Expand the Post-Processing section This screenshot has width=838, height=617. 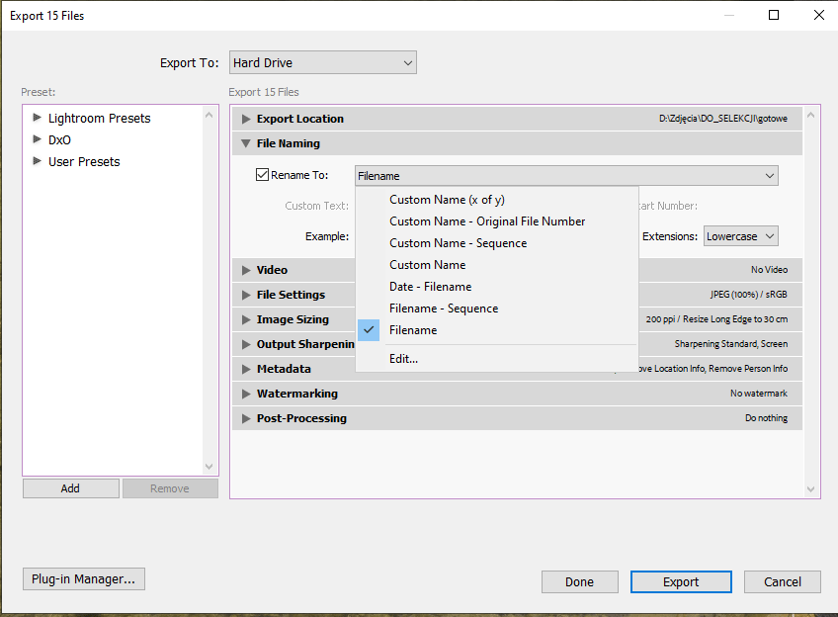click(246, 418)
